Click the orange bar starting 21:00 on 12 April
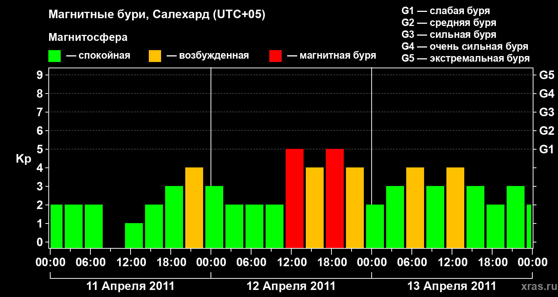The height and width of the screenshot is (297, 558). coord(355,208)
